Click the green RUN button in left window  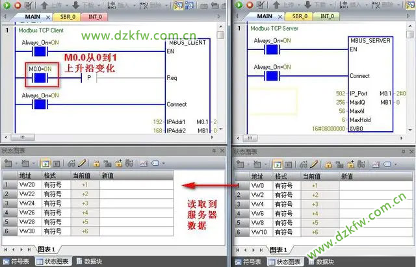click(x=5, y=5)
